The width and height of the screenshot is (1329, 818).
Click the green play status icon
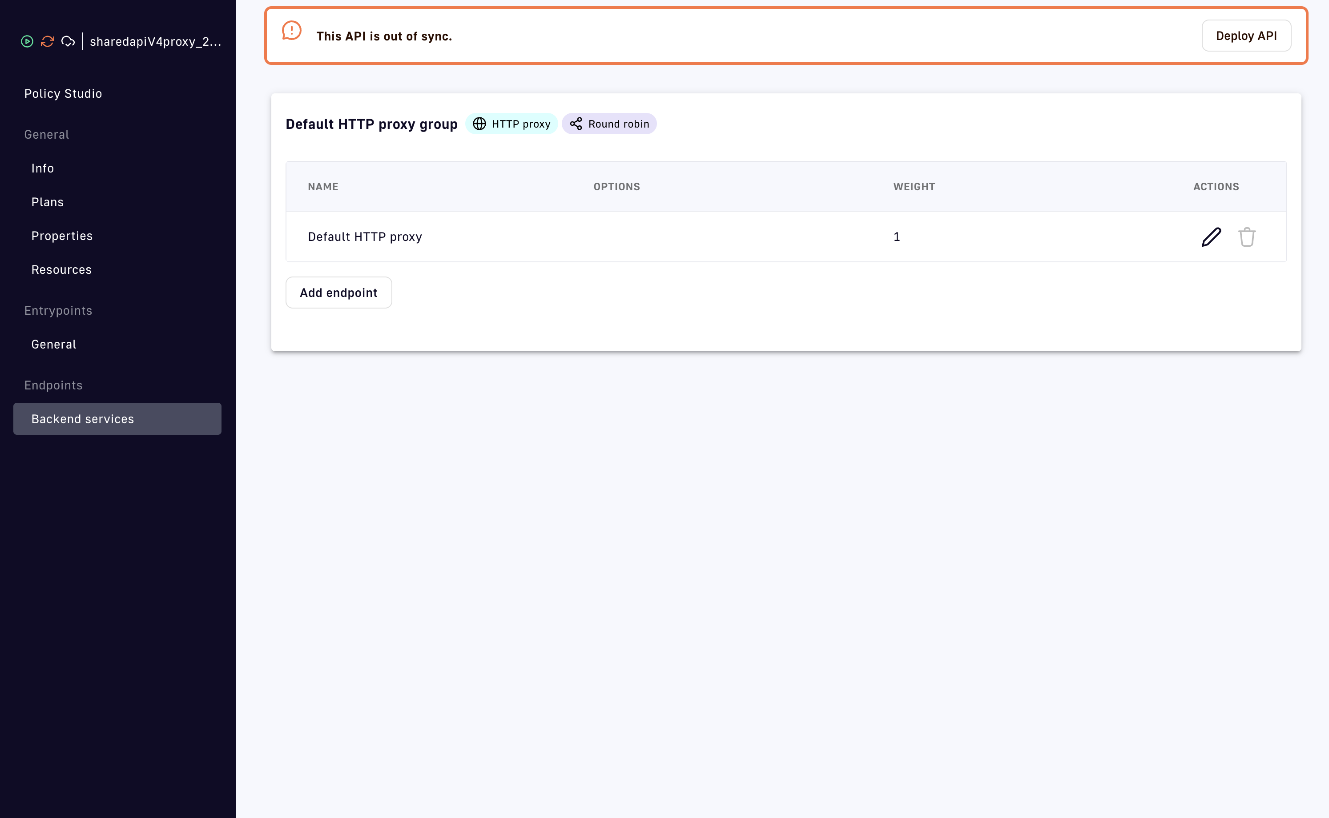point(27,42)
